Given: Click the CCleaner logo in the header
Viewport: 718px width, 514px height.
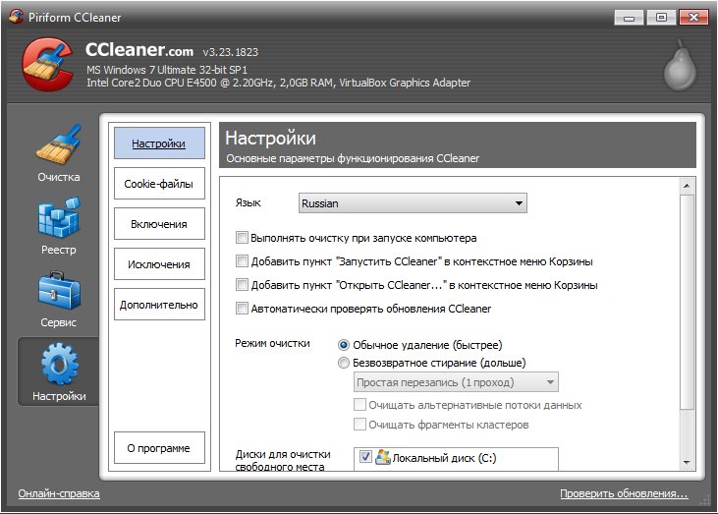Looking at the screenshot, I should click(47, 64).
